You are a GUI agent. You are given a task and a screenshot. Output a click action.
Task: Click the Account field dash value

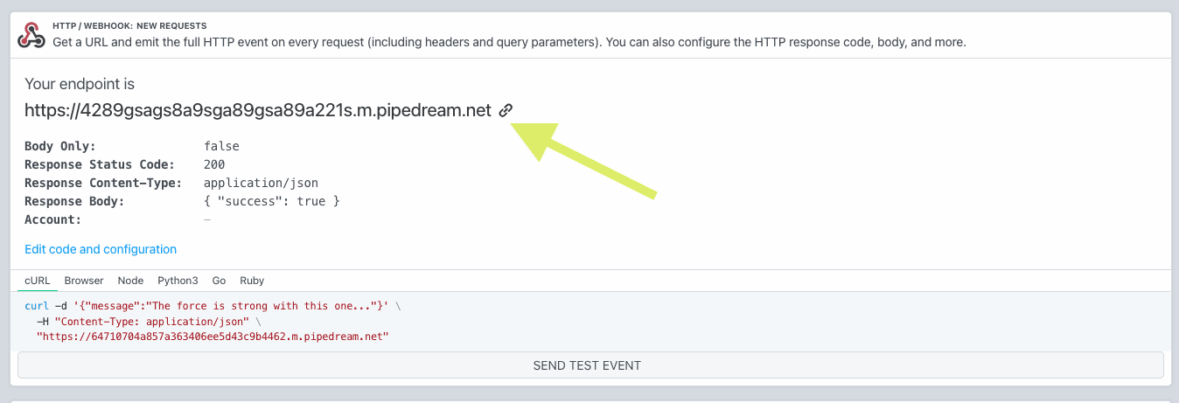(x=207, y=219)
